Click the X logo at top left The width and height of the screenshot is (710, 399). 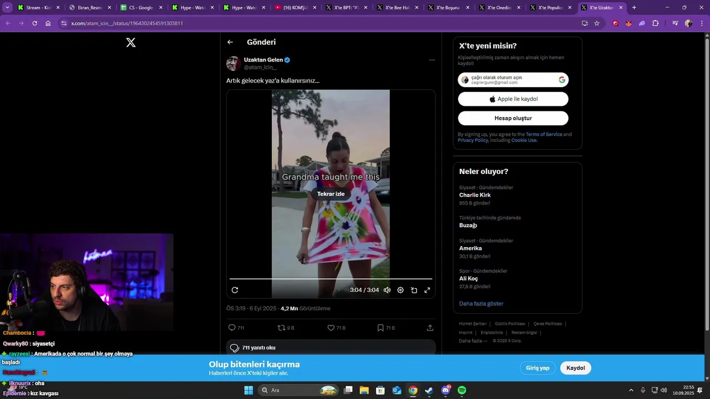[x=131, y=42]
